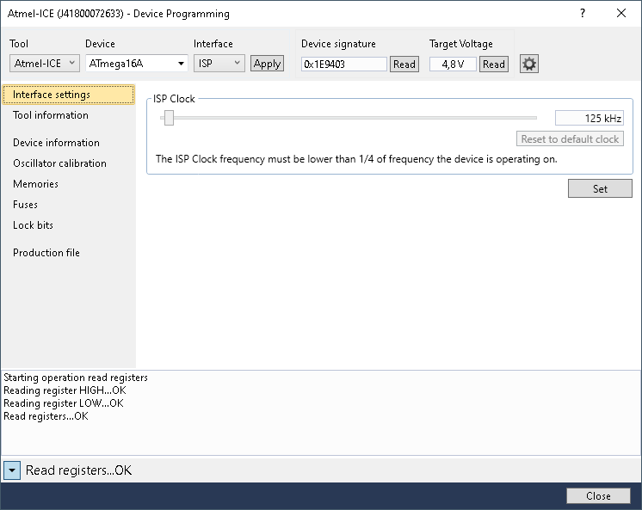Collapse the output log arrow button

coord(12,470)
